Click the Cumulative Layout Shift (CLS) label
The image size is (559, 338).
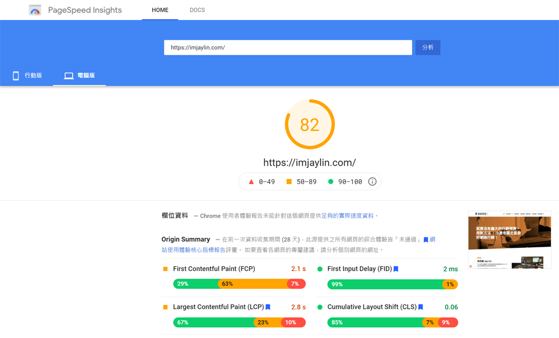[372, 307]
